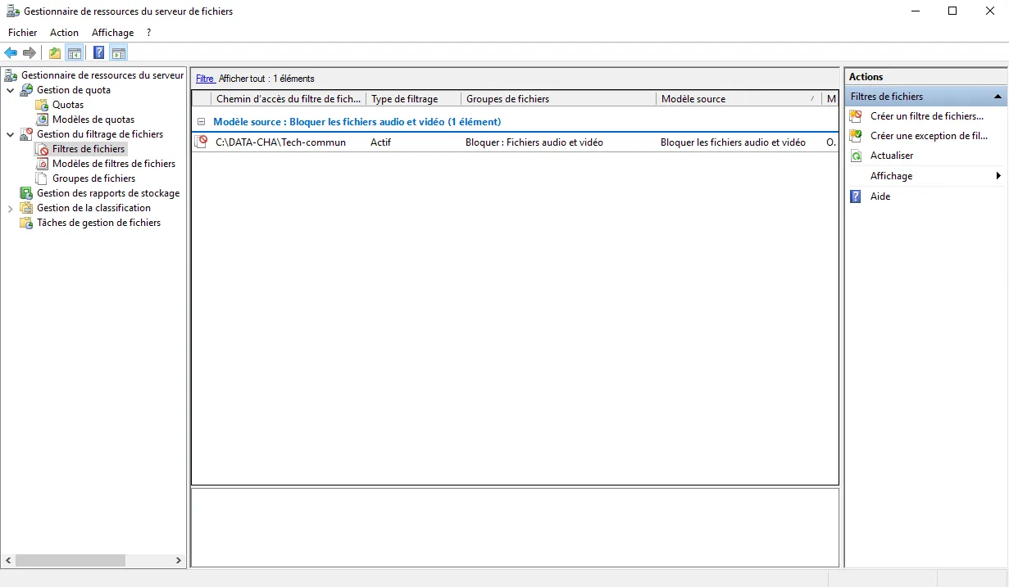
Task: Collapse the Modèle source group in list
Action: 202,121
